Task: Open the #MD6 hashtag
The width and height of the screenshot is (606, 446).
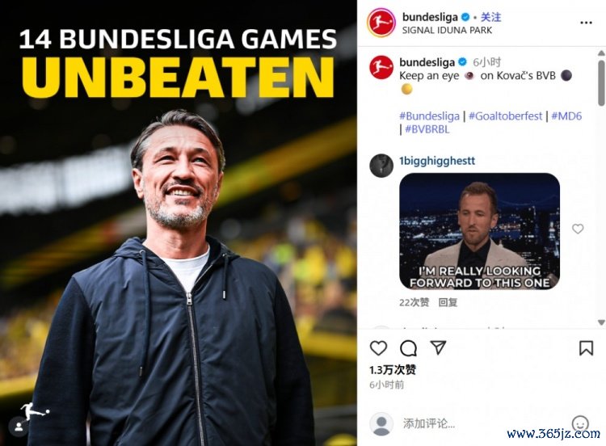Action: point(566,116)
